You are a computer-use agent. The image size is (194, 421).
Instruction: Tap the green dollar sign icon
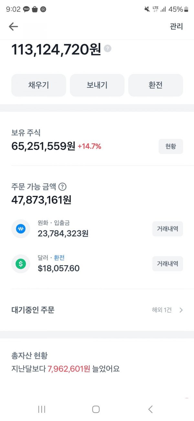pyautogui.click(x=21, y=264)
